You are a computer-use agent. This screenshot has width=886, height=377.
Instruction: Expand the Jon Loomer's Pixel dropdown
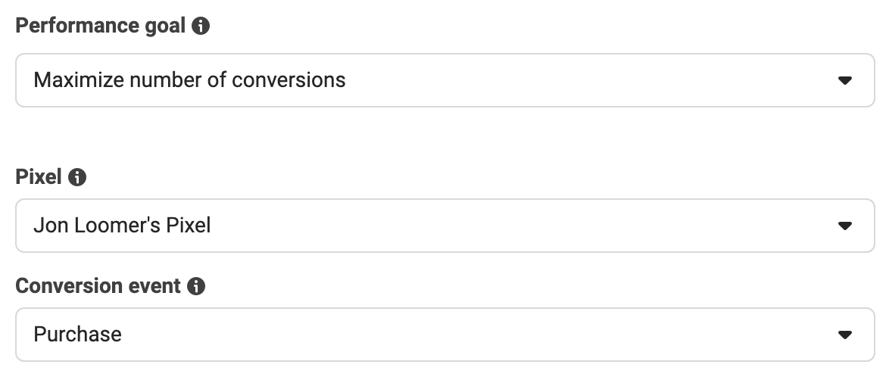pyautogui.click(x=445, y=226)
